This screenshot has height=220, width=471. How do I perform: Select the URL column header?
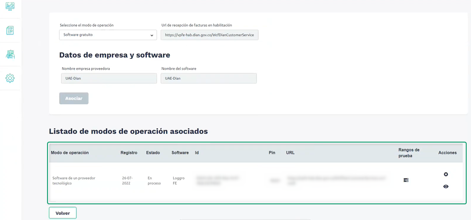coord(290,153)
